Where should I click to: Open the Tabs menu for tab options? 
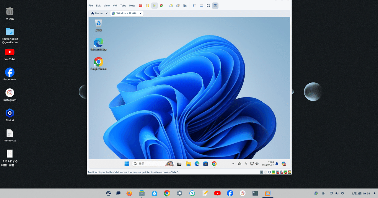coord(123,5)
